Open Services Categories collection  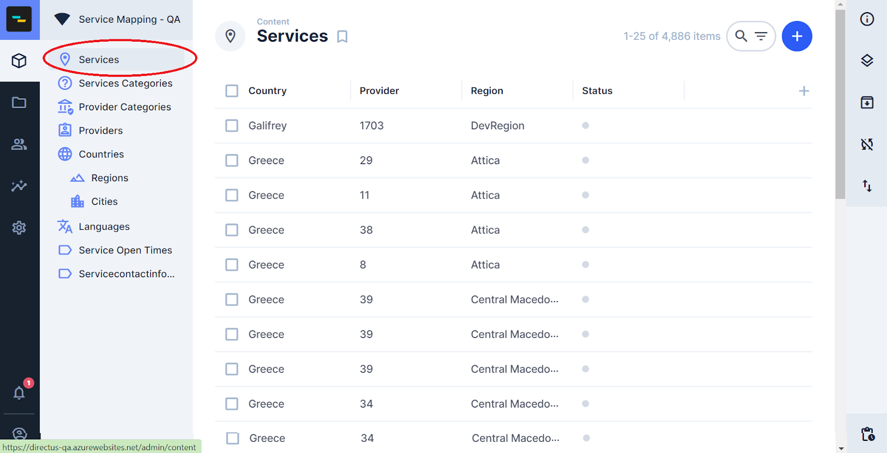click(125, 83)
